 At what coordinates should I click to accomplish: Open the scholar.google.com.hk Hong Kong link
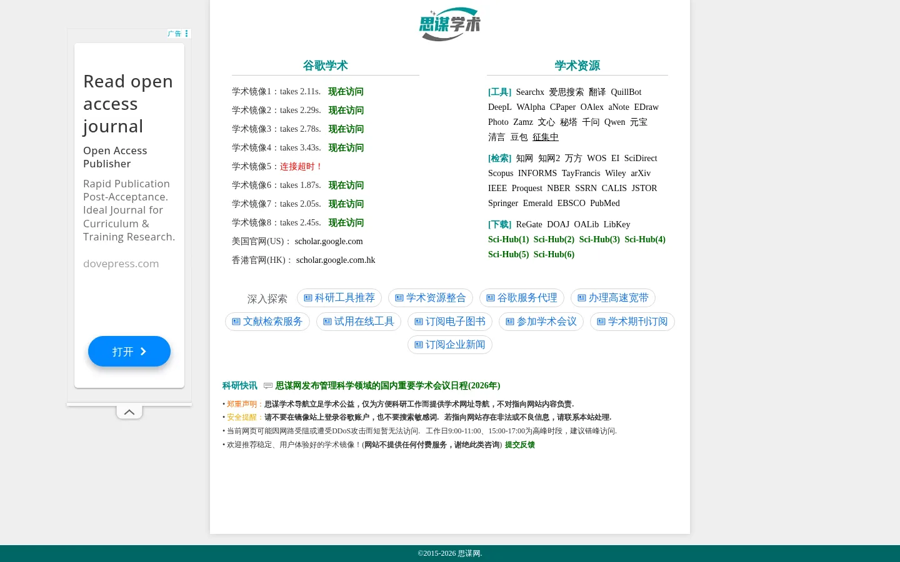[336, 260]
